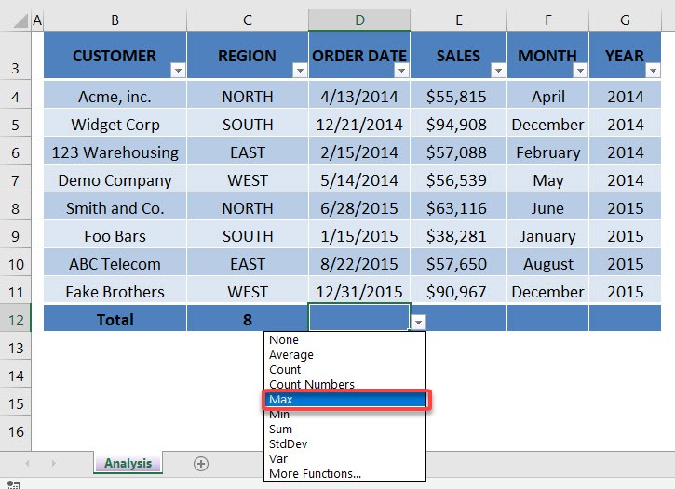This screenshot has height=489, width=675.
Task: Click the ABC Telecom cell
Action: click(115, 264)
